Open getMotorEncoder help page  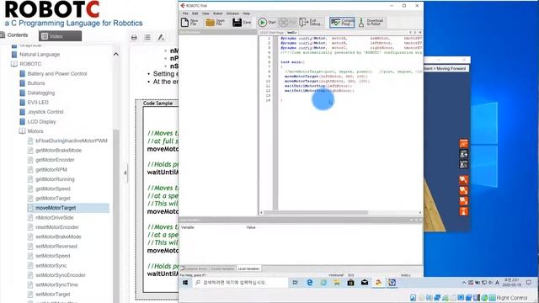pyautogui.click(x=55, y=160)
